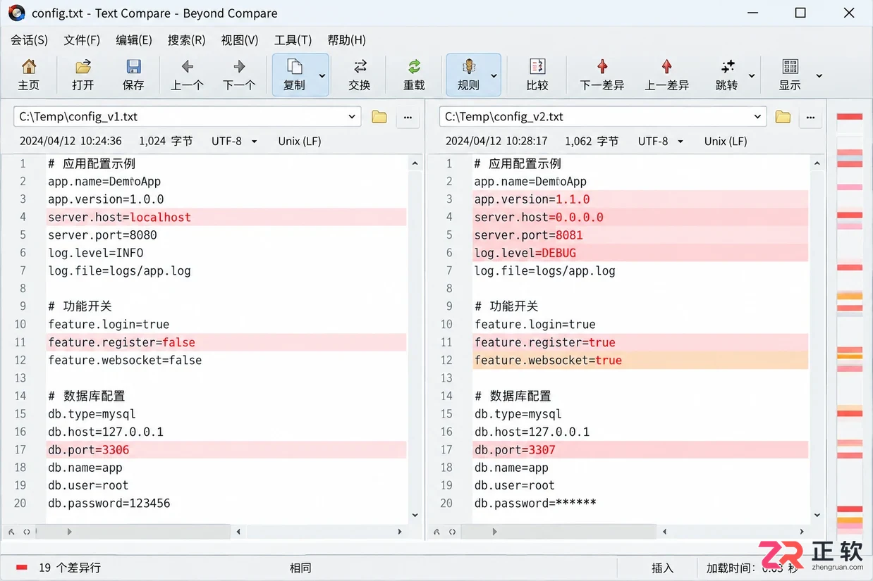Browse folder for right file
The image size is (873, 581).
pyautogui.click(x=783, y=117)
